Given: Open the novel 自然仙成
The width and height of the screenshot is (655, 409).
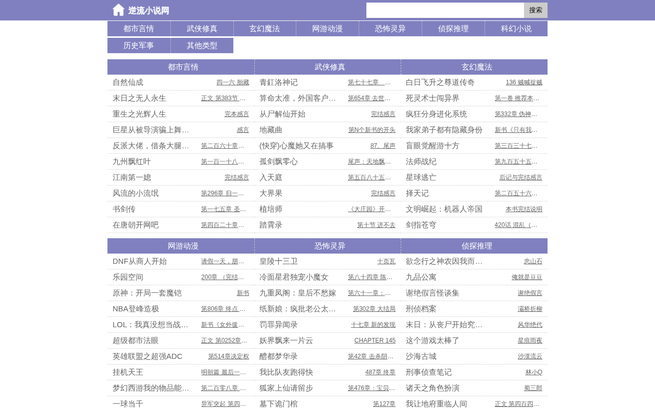Looking at the screenshot, I should (128, 82).
